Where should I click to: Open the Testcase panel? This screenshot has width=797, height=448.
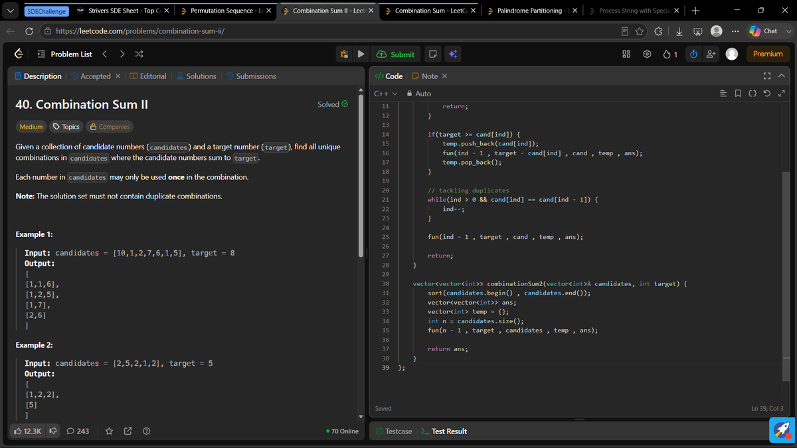pos(393,431)
